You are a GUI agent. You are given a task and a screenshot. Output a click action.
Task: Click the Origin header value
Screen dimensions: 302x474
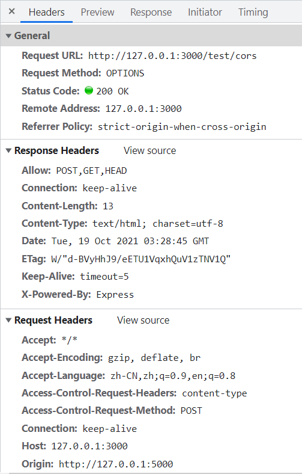coord(116,464)
